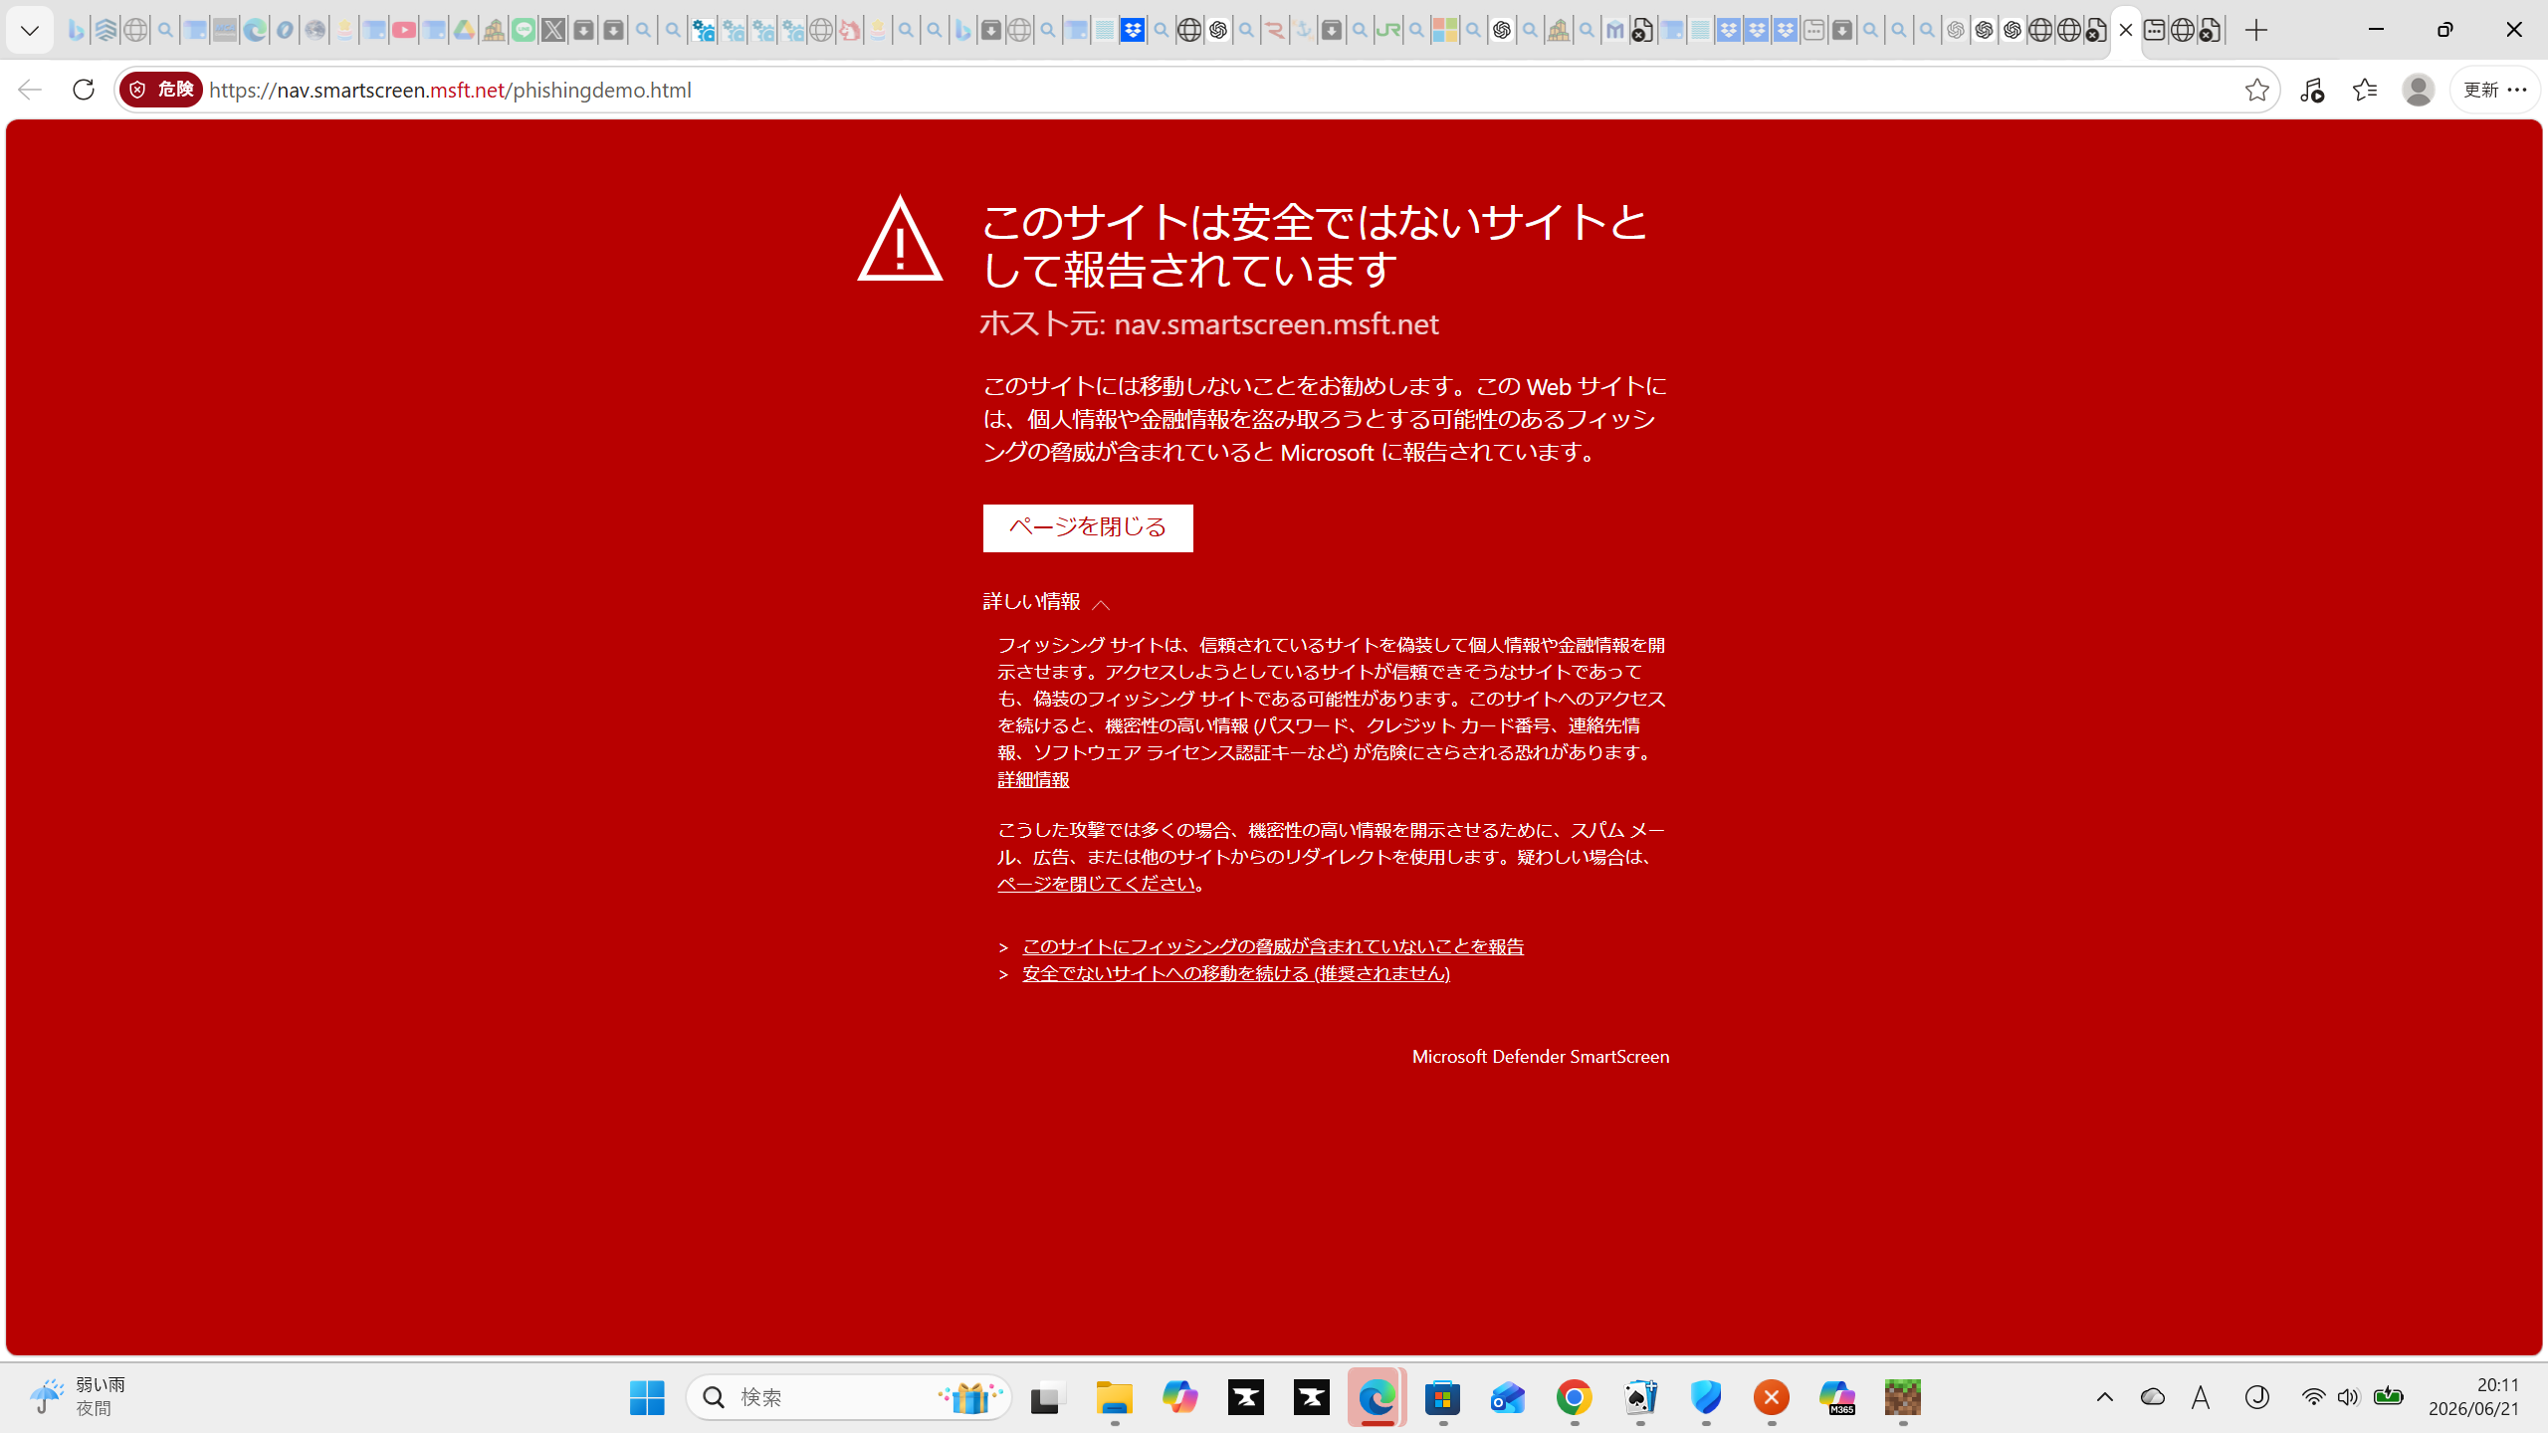Open Minecraft from the taskbar
Image resolution: width=2548 pixels, height=1433 pixels.
(1902, 1397)
